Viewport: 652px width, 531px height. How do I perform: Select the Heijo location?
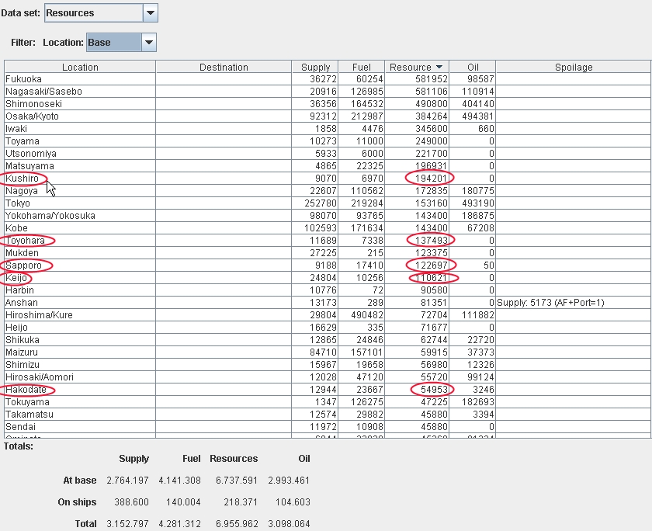pyautogui.click(x=16, y=328)
